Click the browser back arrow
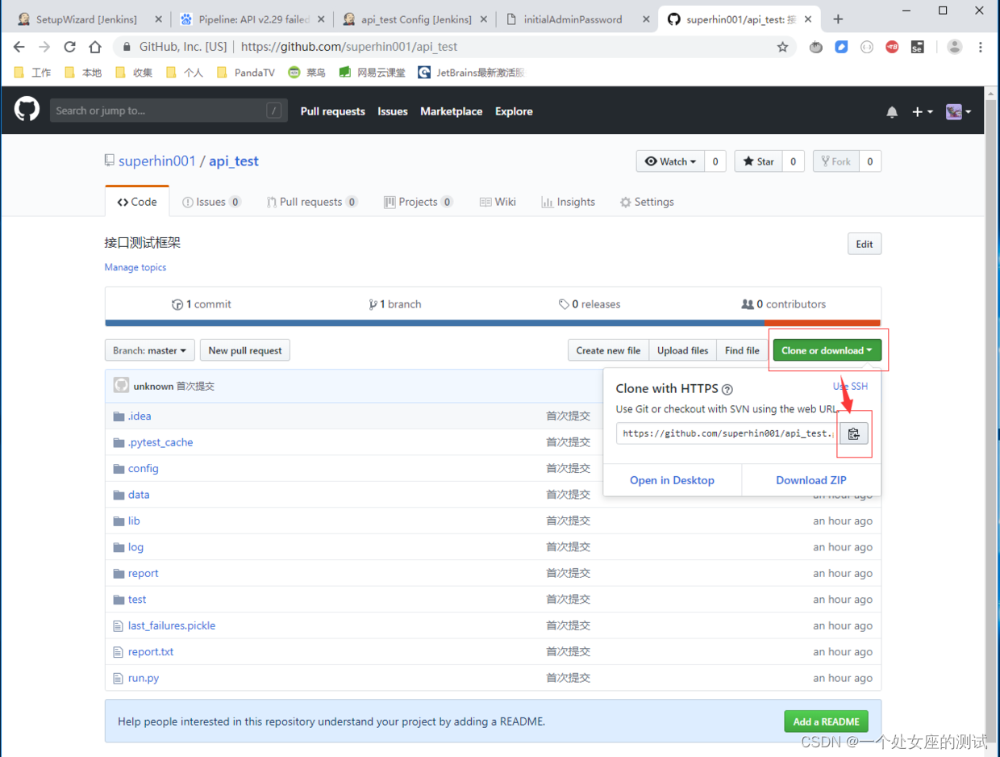Image resolution: width=1000 pixels, height=757 pixels. pyautogui.click(x=19, y=47)
